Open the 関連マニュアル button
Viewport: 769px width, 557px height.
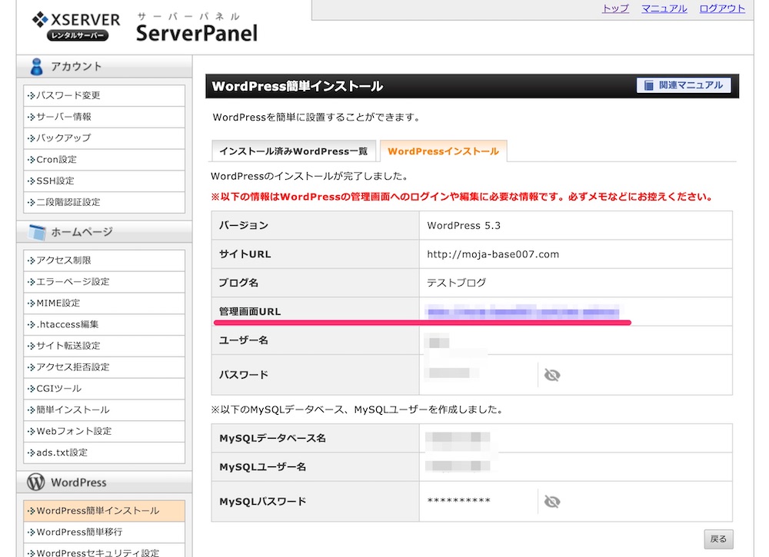coord(684,85)
